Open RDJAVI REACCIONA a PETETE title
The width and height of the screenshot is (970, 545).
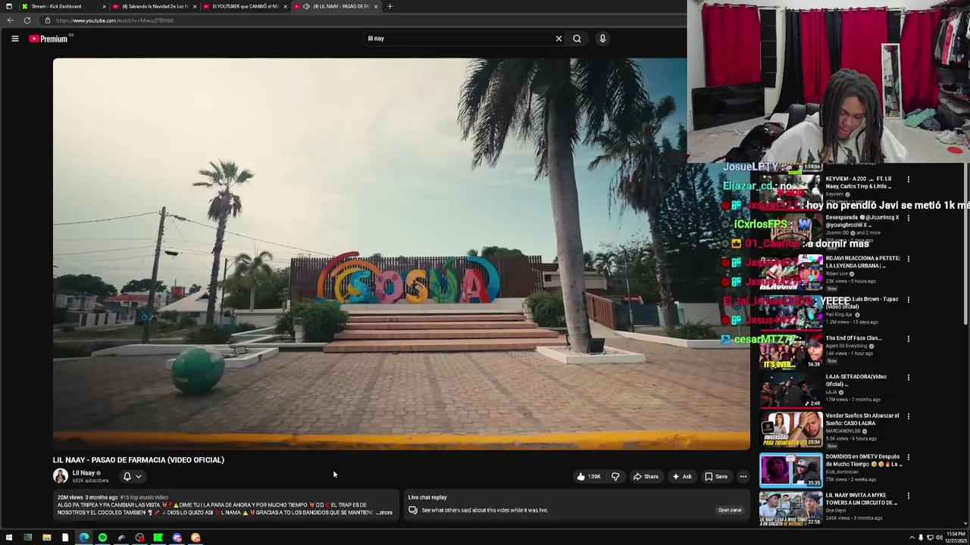[x=863, y=262]
